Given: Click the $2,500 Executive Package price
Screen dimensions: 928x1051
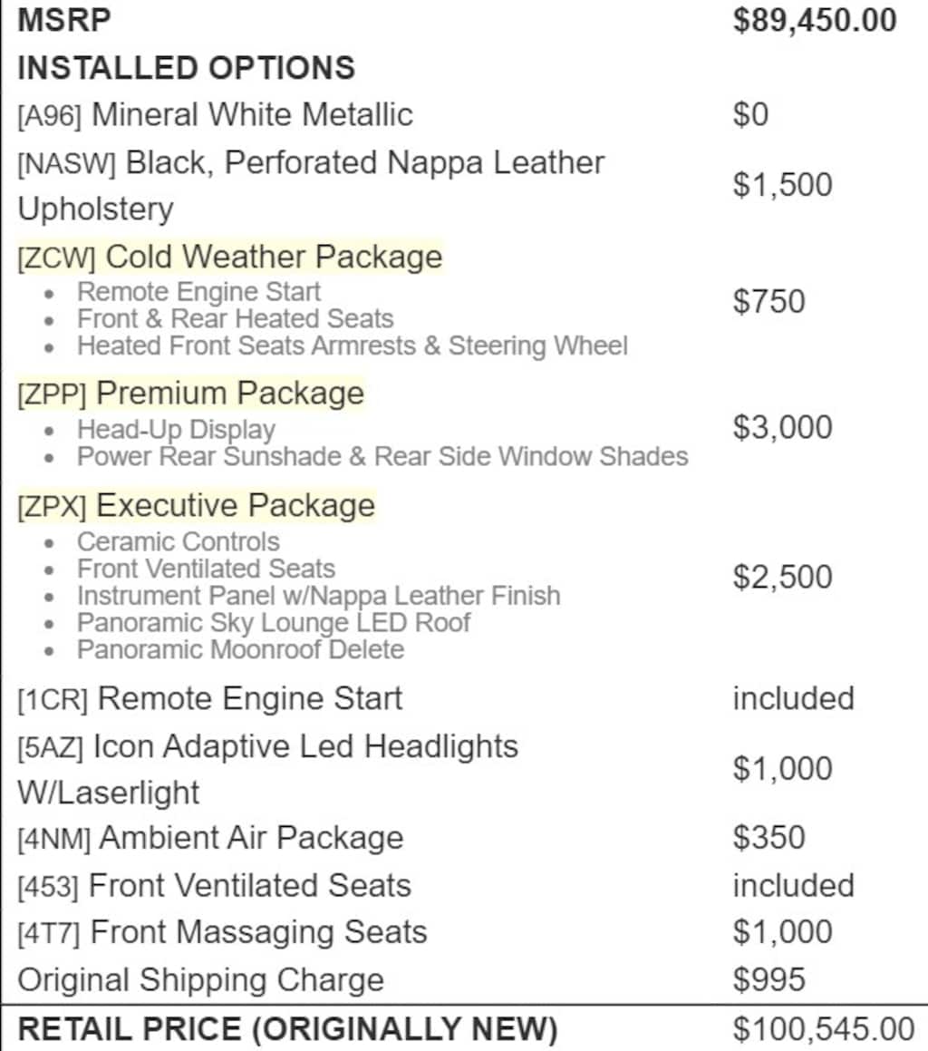Looking at the screenshot, I should [782, 577].
